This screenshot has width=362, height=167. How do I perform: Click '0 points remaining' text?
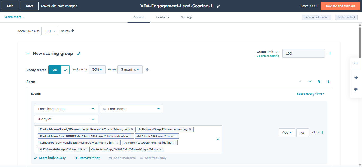click(x=268, y=56)
